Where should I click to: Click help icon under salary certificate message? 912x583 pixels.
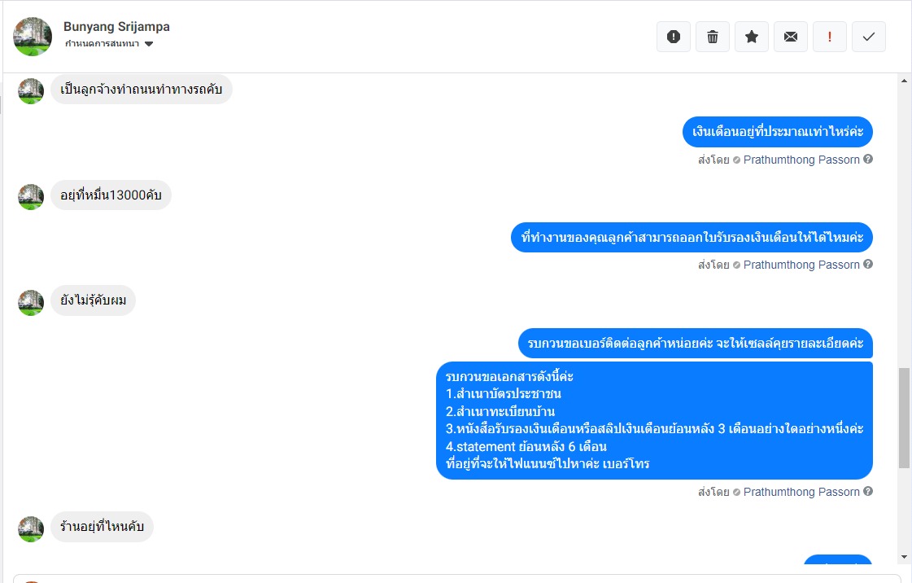(x=868, y=264)
